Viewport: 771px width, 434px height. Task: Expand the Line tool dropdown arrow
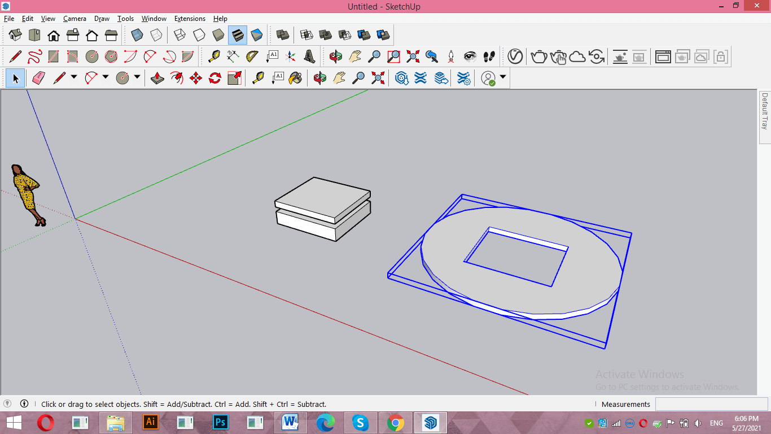tap(73, 77)
